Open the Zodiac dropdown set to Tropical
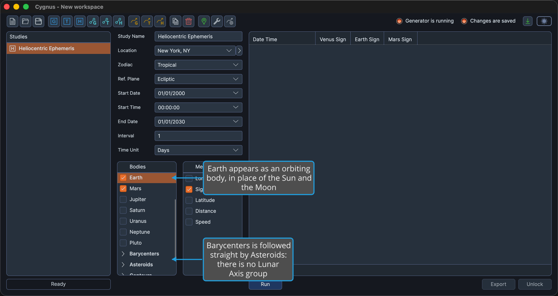 199,65
